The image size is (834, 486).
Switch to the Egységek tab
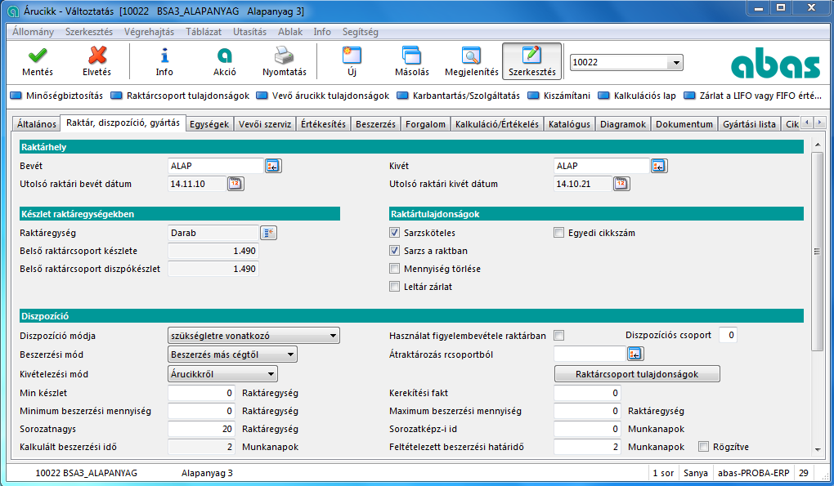tap(209, 124)
